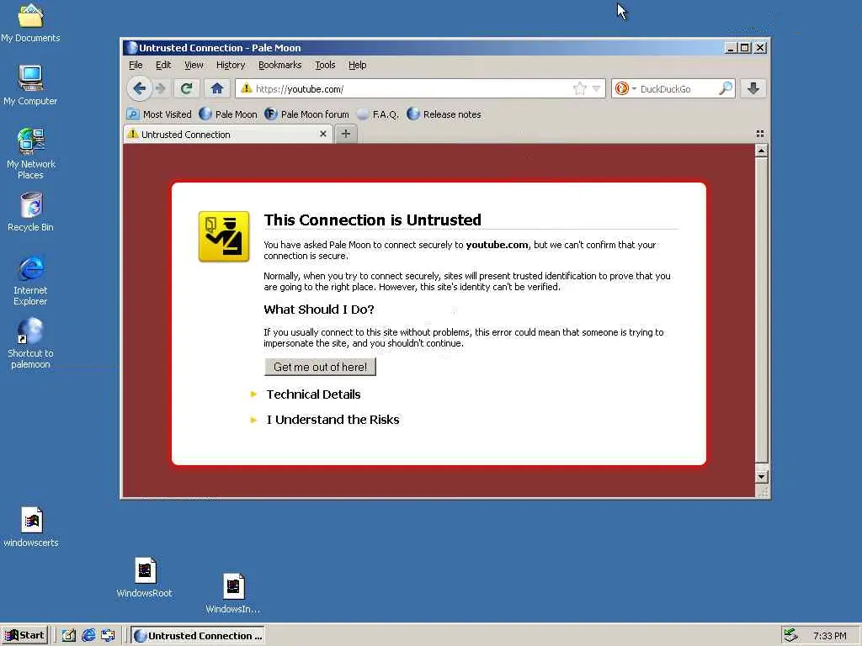
Task: Select the WindowsRoot file icon
Action: pyautogui.click(x=145, y=577)
